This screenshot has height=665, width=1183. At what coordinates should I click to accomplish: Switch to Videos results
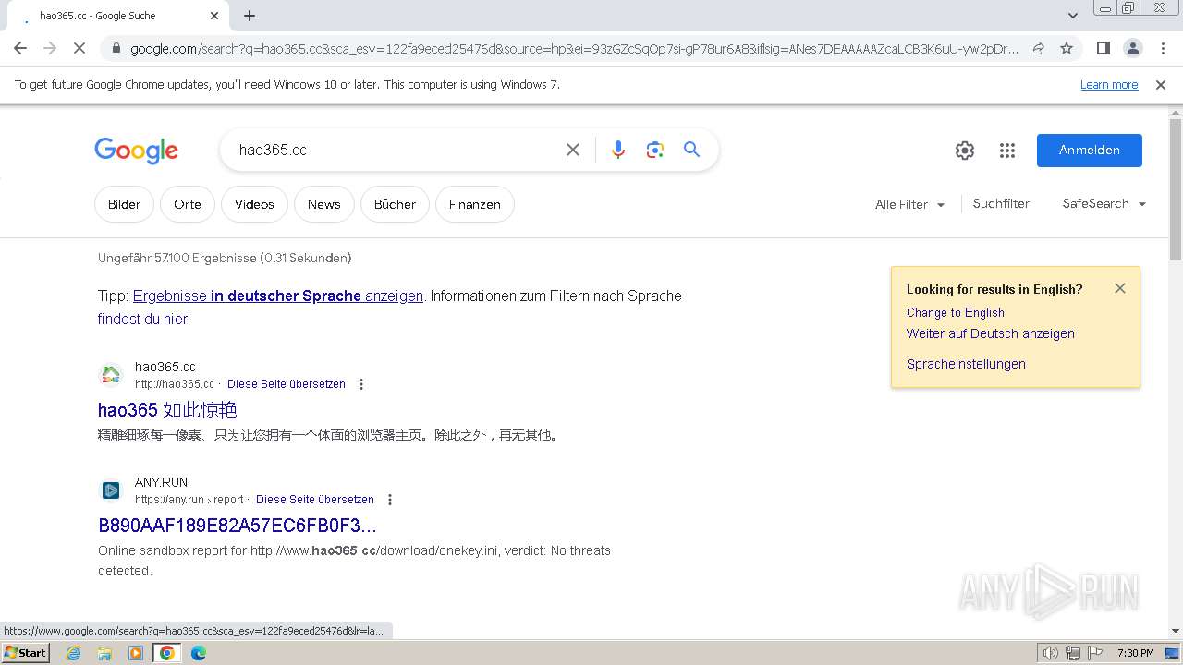coord(254,204)
